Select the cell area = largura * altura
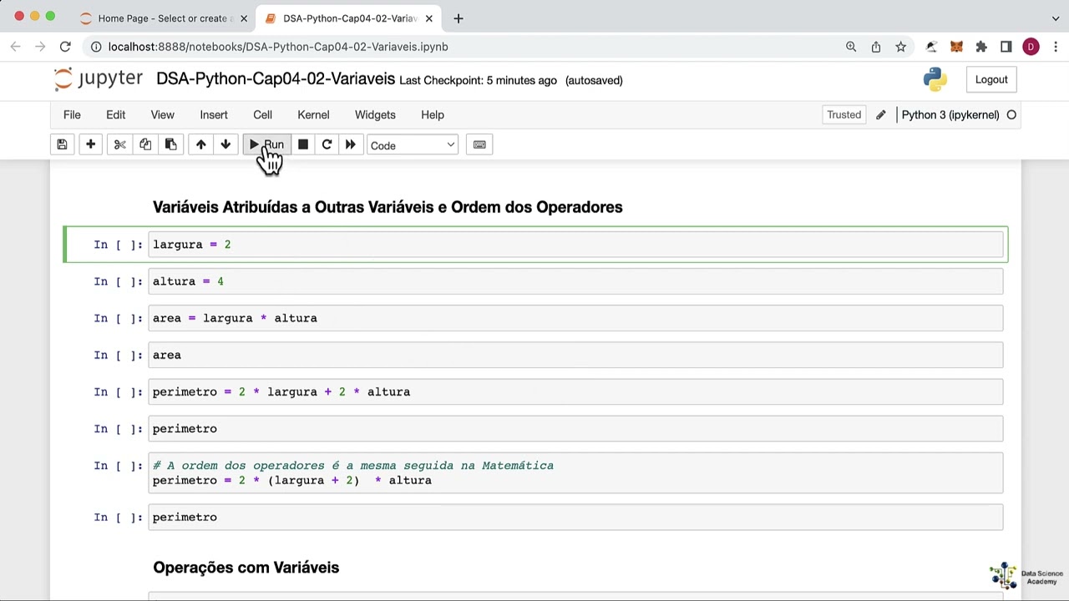 pyautogui.click(x=576, y=318)
